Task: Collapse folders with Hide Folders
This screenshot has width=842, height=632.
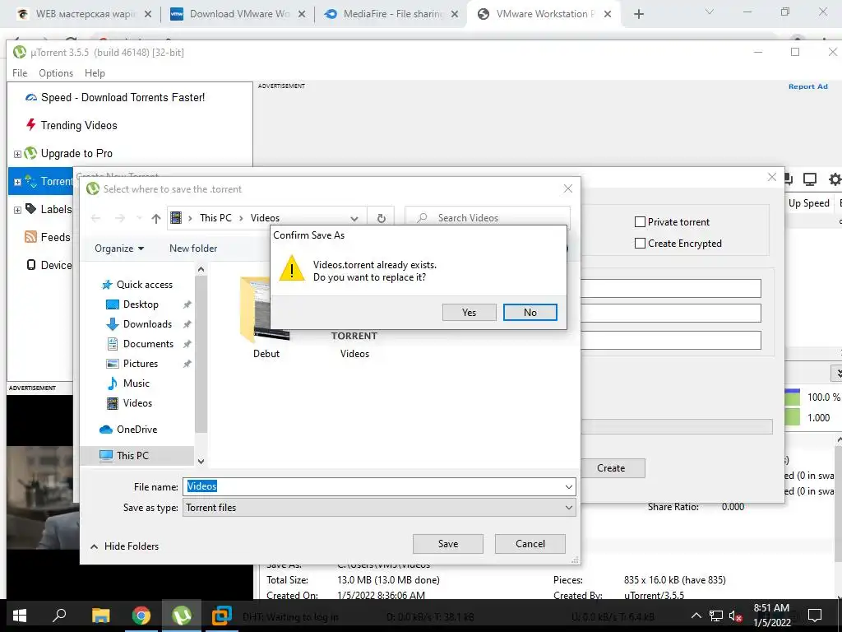Action: (125, 546)
